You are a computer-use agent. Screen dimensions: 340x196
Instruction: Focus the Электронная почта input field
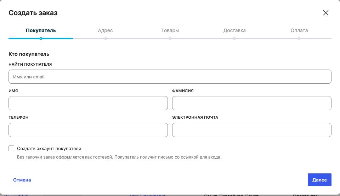(x=252, y=130)
